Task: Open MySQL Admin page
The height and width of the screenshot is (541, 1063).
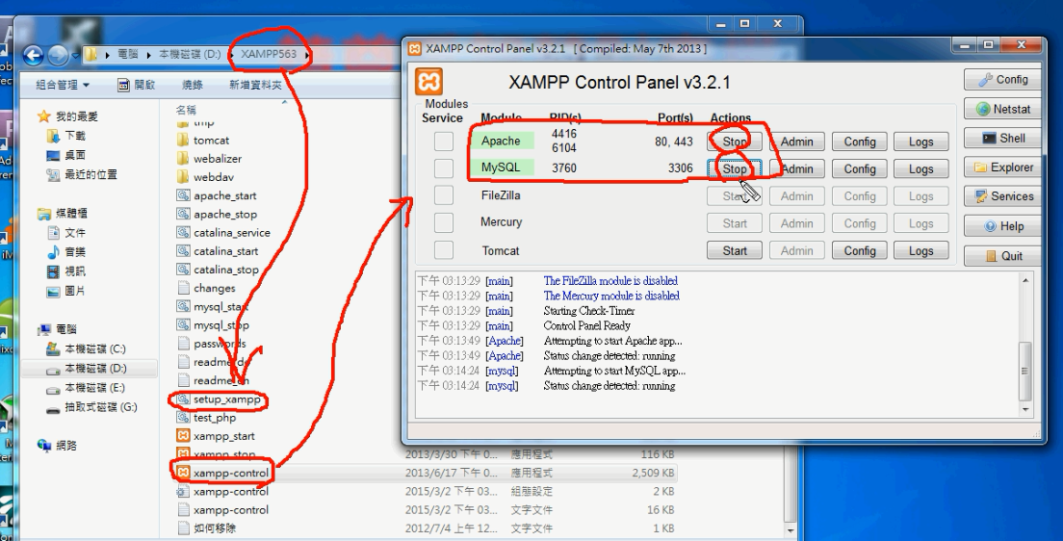Action: [x=796, y=168]
